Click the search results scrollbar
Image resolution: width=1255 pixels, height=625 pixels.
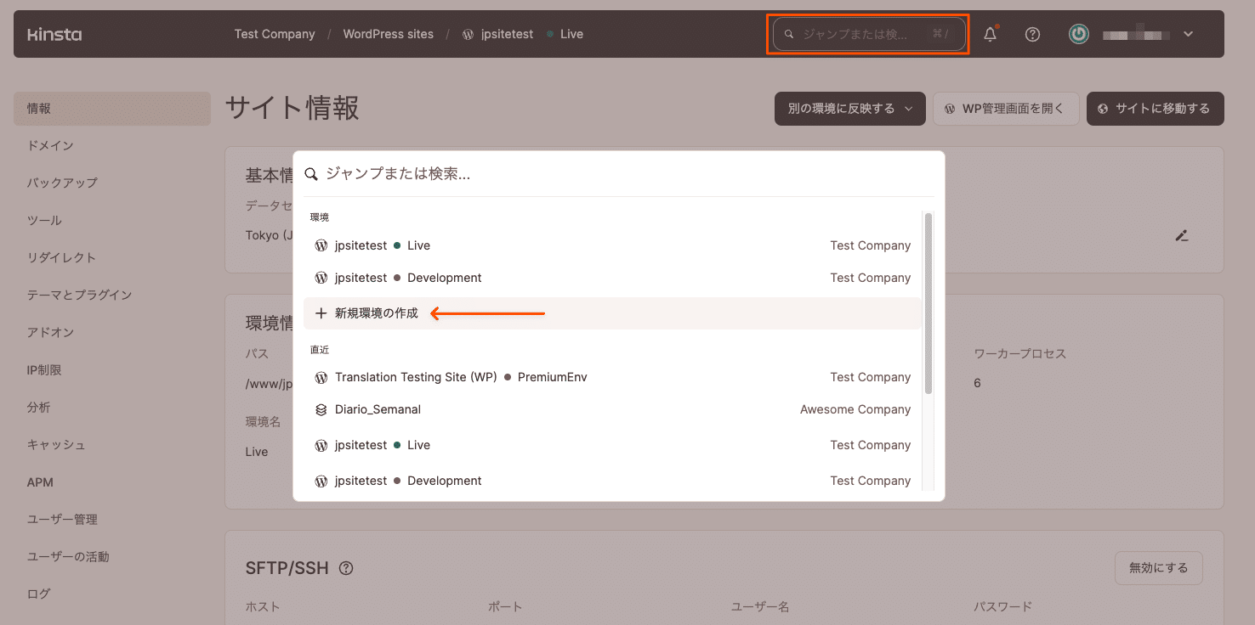click(928, 303)
